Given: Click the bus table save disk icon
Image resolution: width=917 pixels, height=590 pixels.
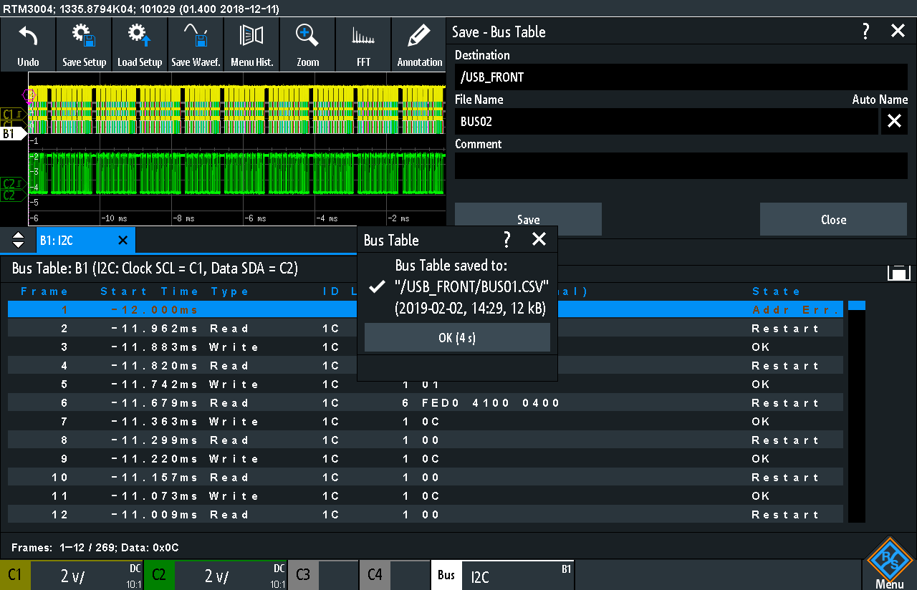Looking at the screenshot, I should point(898,271).
